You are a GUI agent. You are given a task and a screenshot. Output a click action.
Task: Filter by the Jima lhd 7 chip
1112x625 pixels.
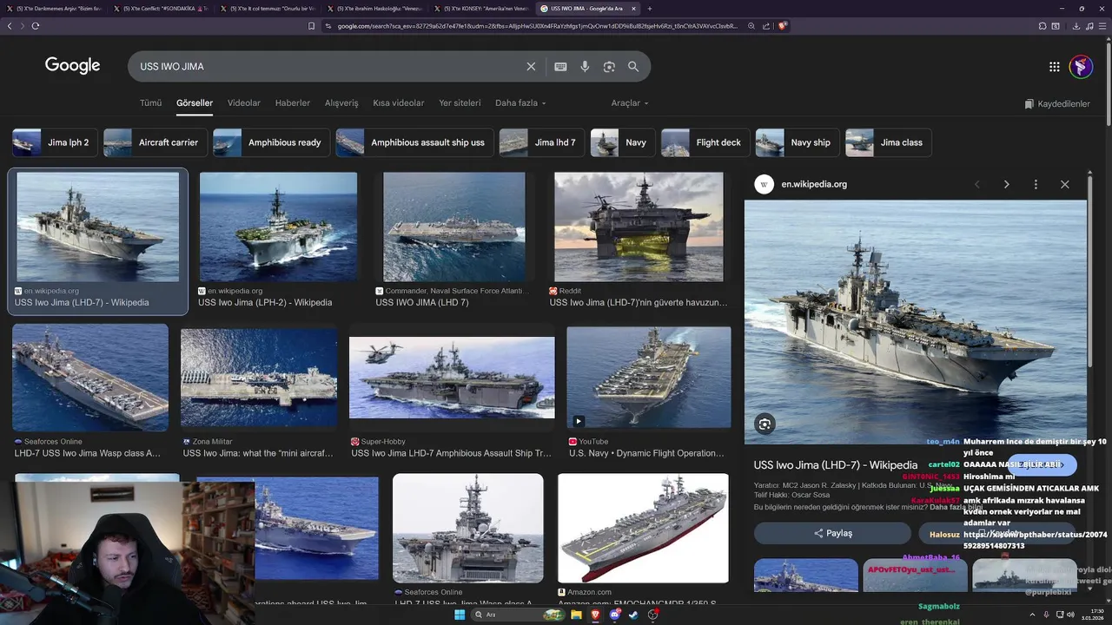click(542, 142)
